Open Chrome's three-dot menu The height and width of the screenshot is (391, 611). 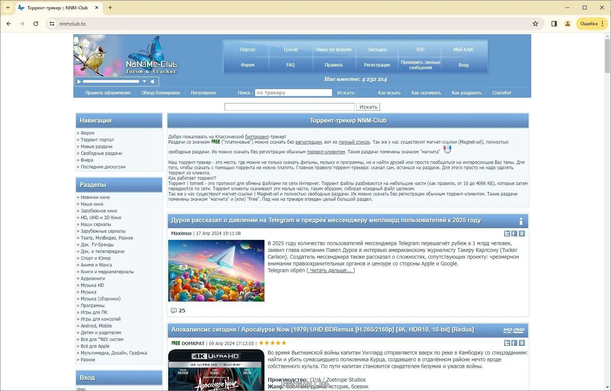tap(603, 23)
